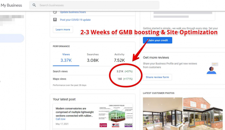
Task: Click the Get more reviews heading
Action: click(x=156, y=57)
